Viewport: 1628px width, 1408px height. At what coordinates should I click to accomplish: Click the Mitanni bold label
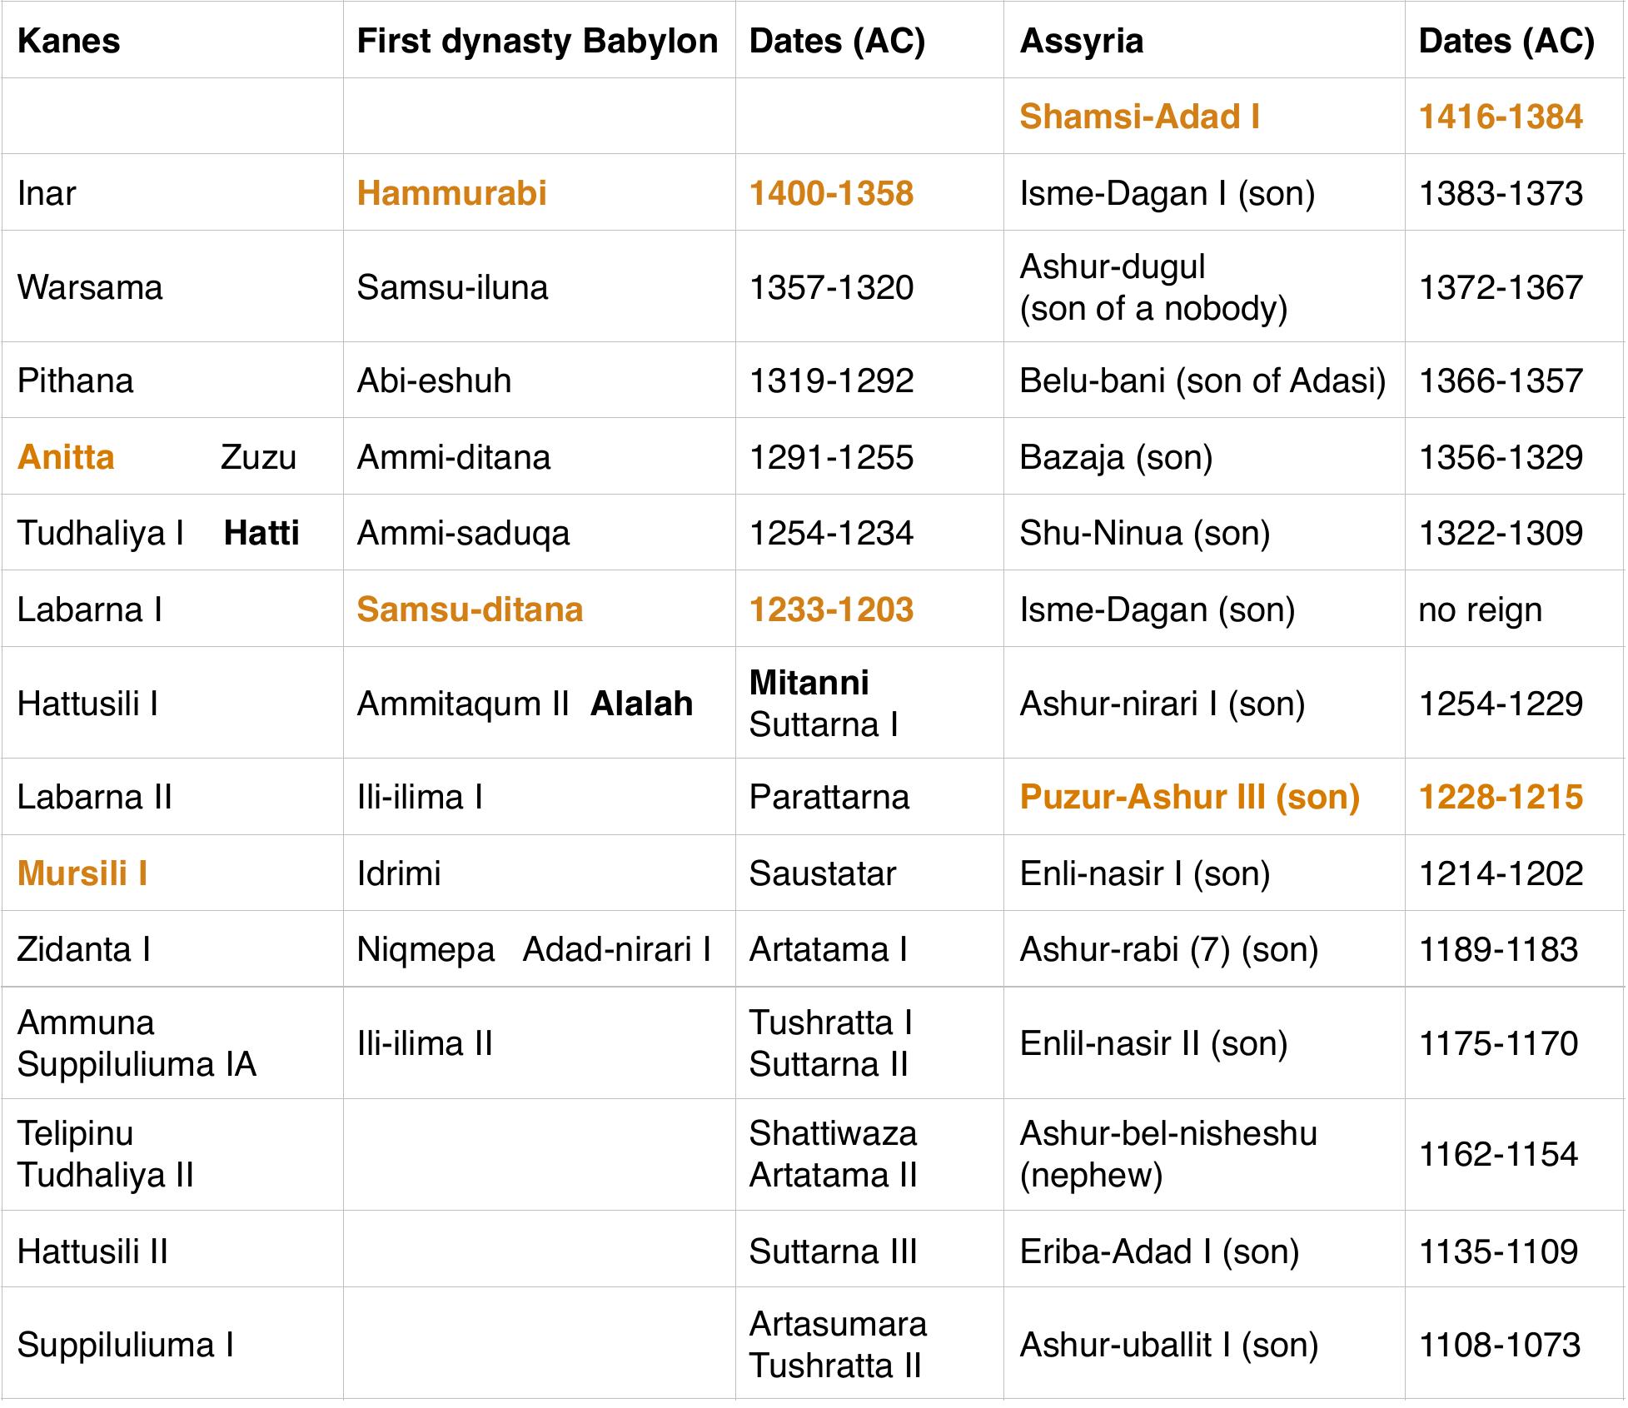tap(809, 683)
